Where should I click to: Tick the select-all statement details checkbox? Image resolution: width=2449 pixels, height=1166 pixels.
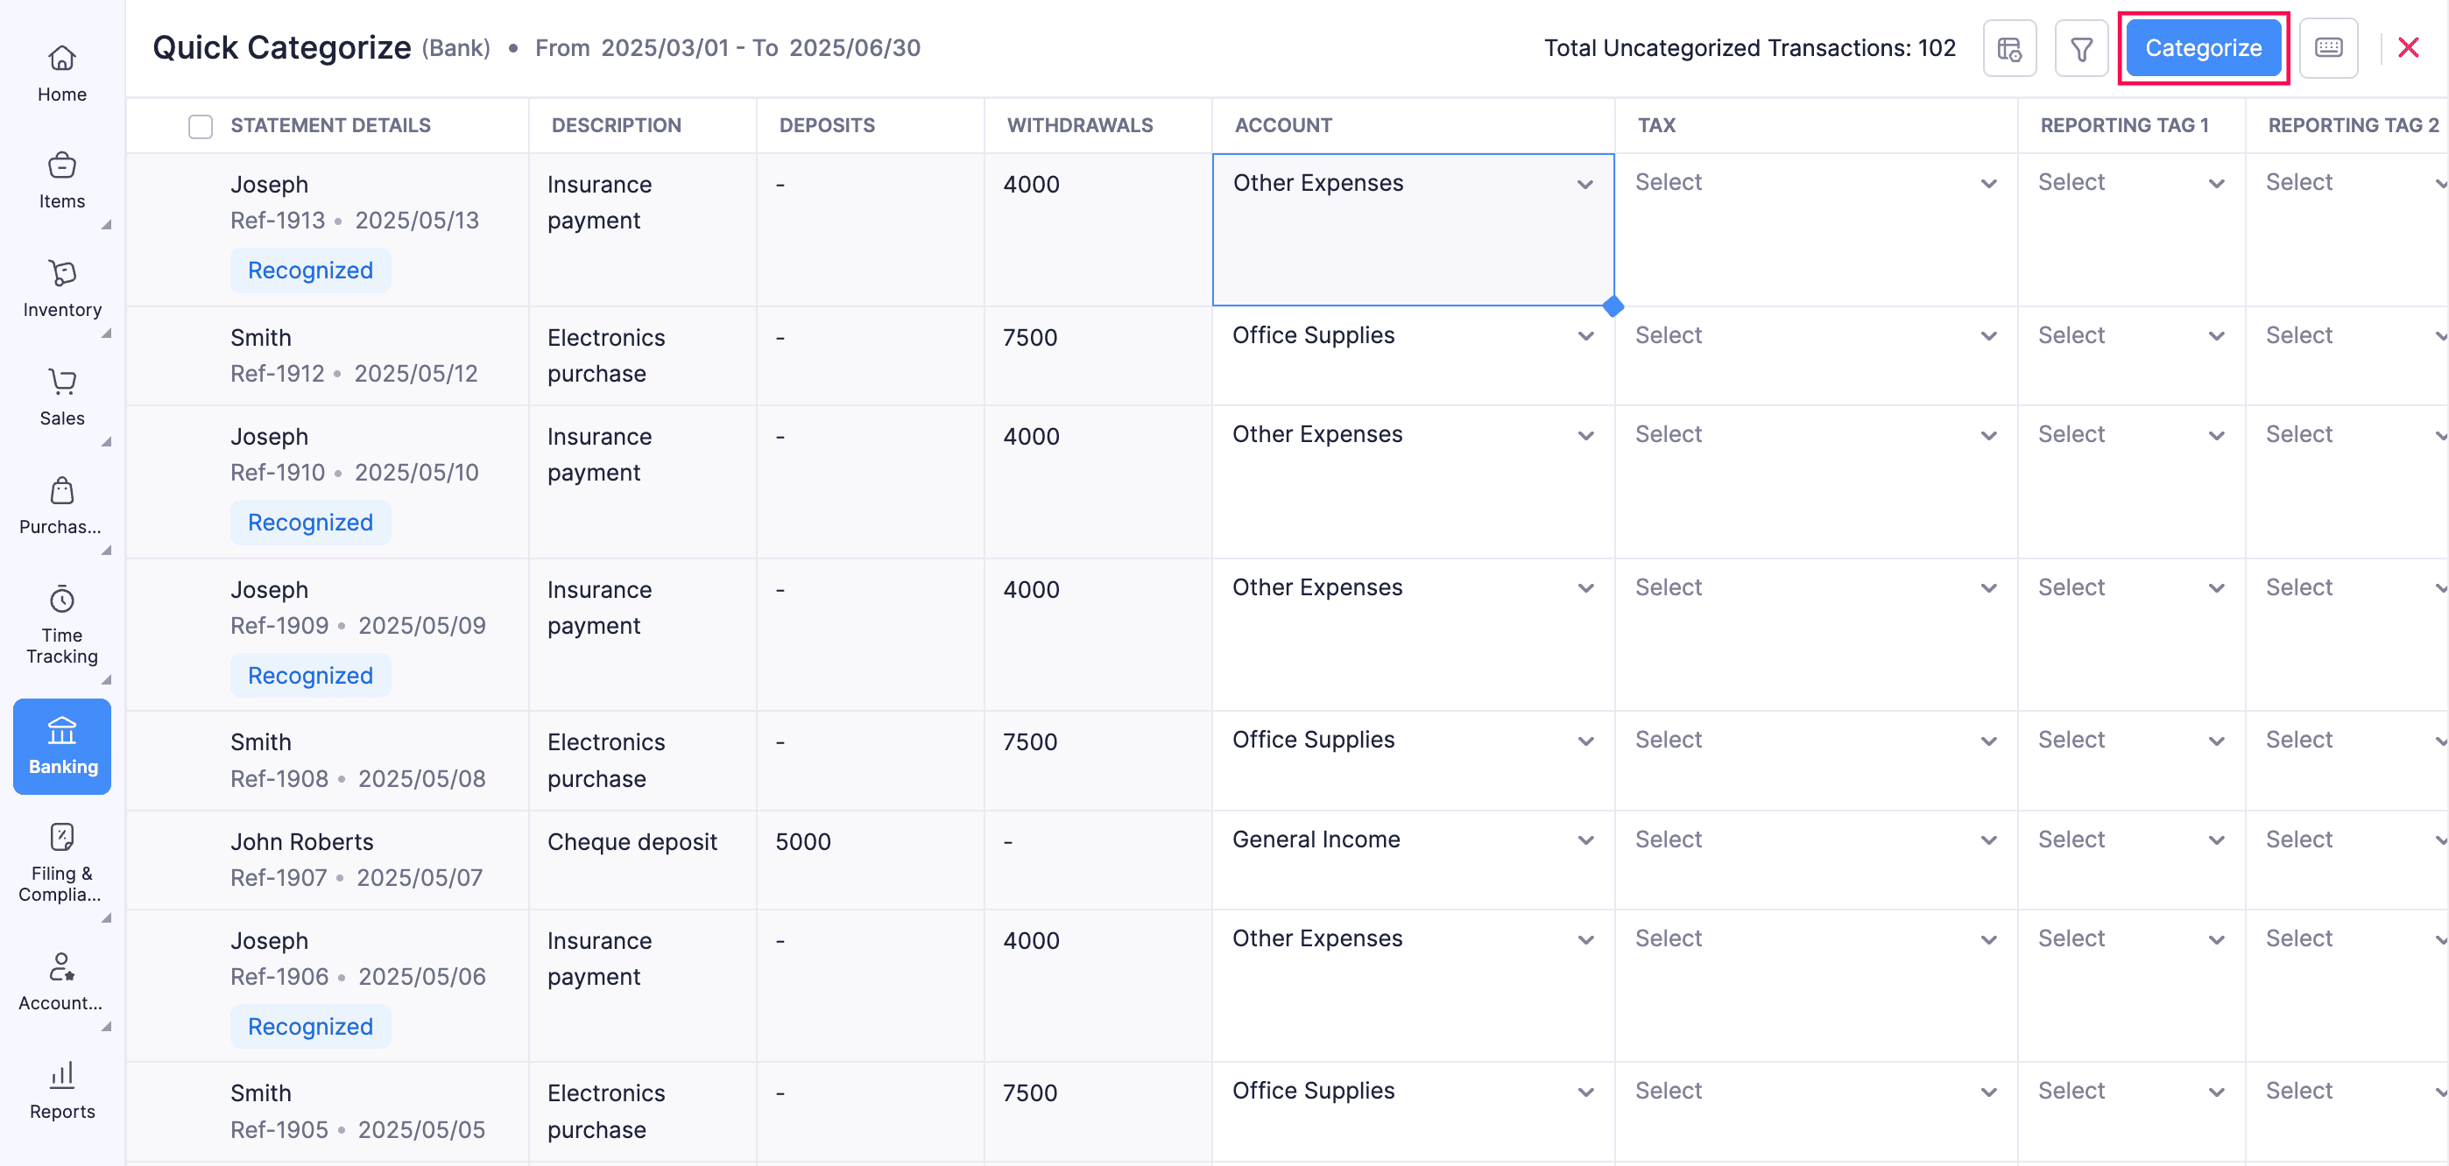point(200,126)
